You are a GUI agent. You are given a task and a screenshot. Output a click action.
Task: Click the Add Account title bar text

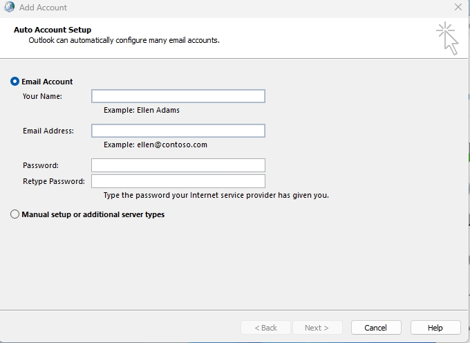(43, 7)
